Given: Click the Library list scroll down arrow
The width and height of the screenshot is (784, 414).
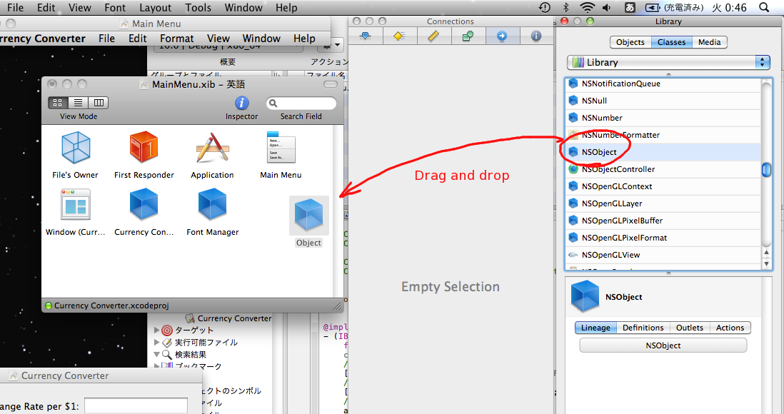Looking at the screenshot, I should coord(766,263).
